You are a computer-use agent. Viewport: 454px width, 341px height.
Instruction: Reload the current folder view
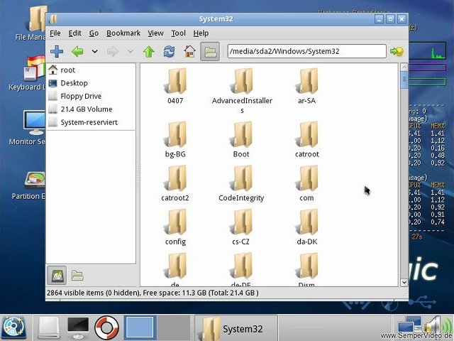(169, 51)
